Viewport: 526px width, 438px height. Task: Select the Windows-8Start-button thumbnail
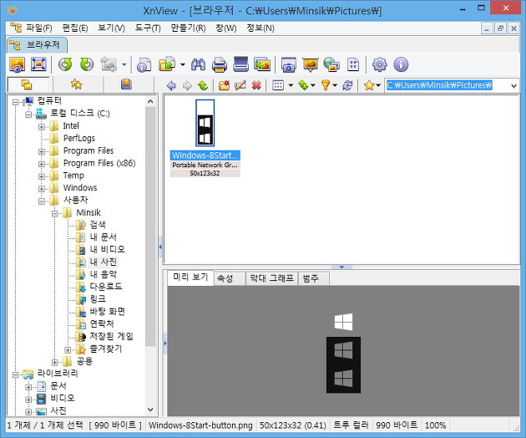point(205,123)
